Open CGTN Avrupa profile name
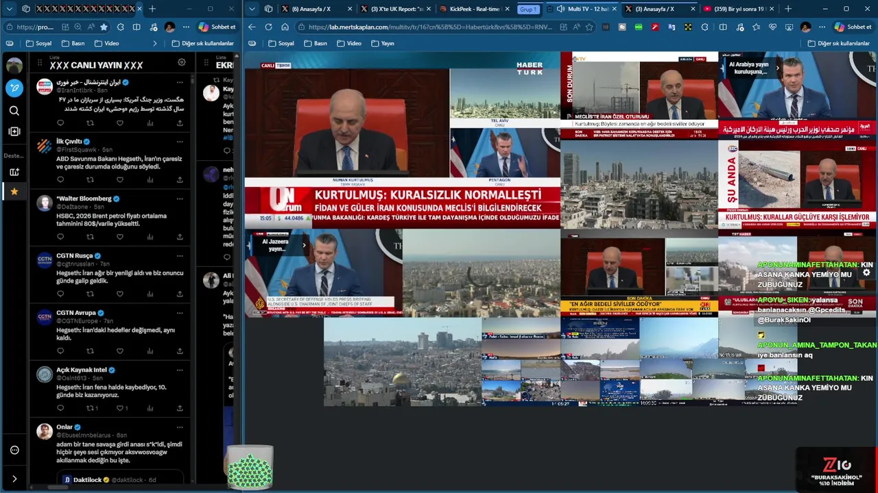878x493 pixels. click(x=75, y=313)
